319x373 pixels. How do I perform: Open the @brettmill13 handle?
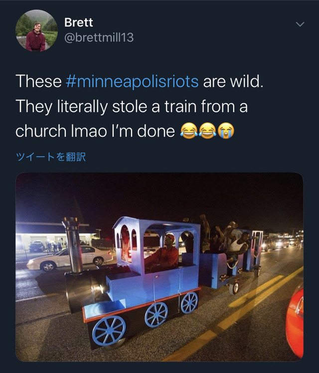tap(99, 37)
